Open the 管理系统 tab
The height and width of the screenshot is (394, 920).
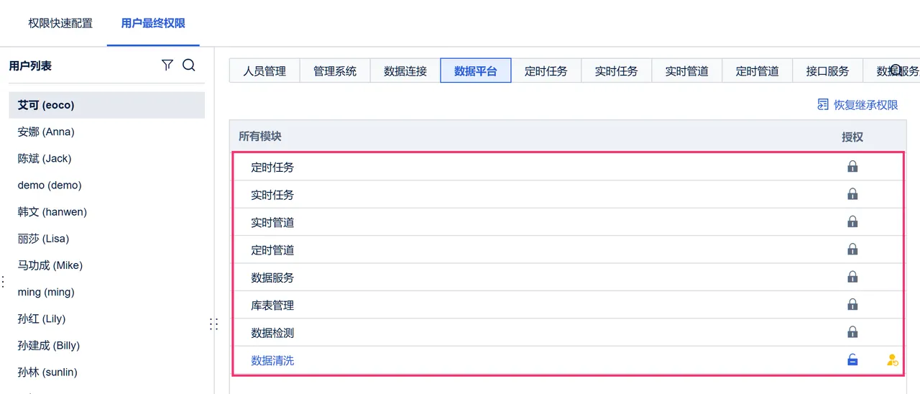[x=335, y=71]
